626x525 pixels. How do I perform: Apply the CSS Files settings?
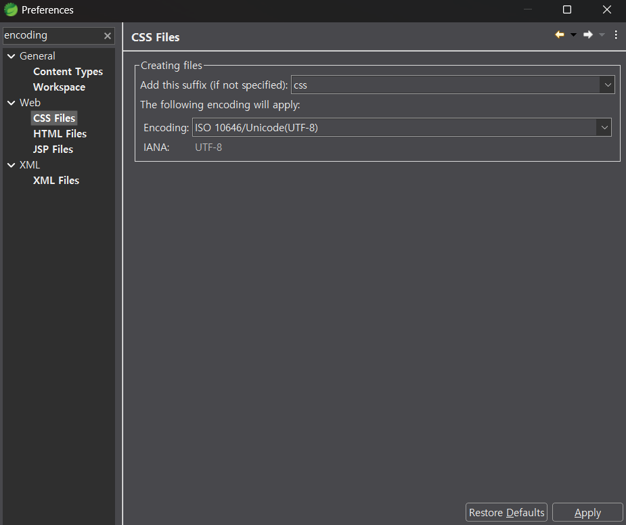[587, 513]
